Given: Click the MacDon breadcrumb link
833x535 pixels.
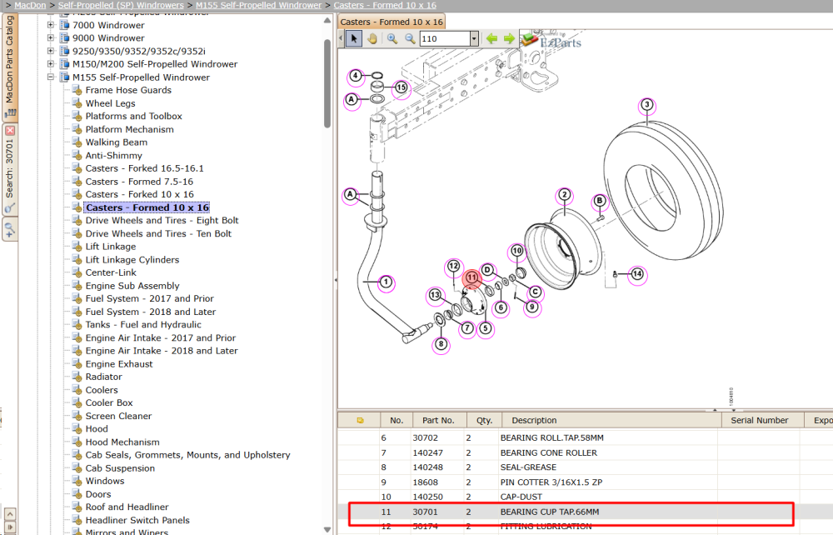Looking at the screenshot, I should pos(30,5).
